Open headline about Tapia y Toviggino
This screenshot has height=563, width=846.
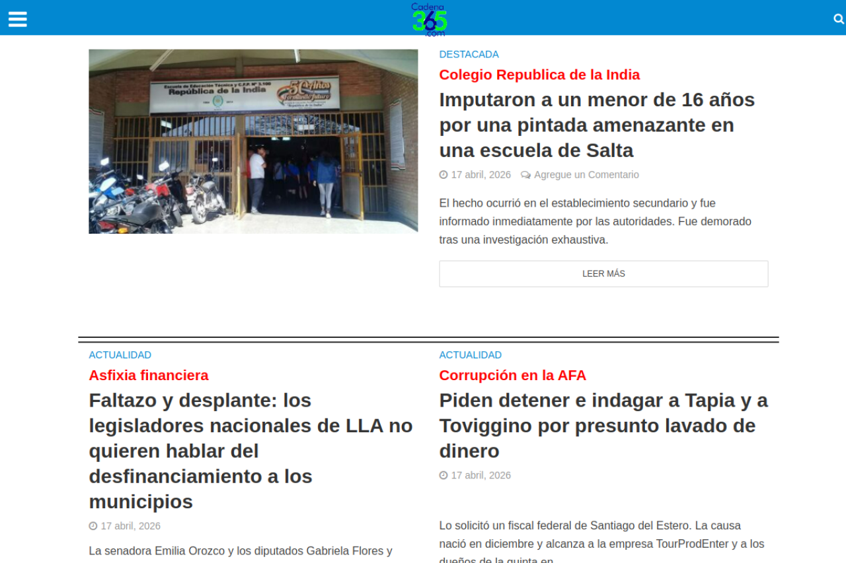tap(603, 426)
